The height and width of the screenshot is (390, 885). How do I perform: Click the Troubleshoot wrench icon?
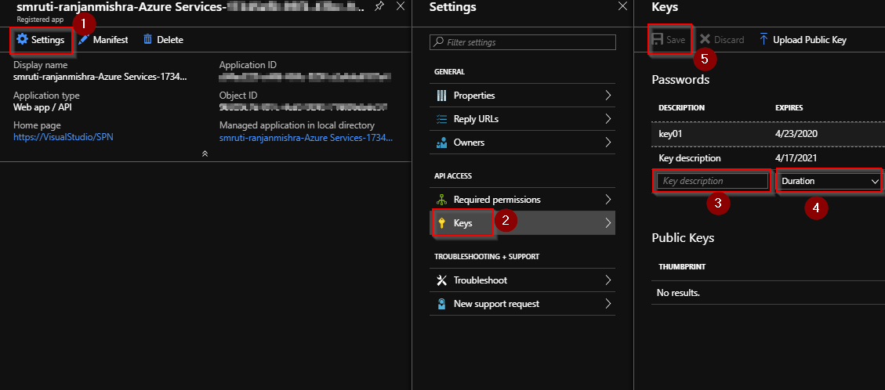point(442,280)
